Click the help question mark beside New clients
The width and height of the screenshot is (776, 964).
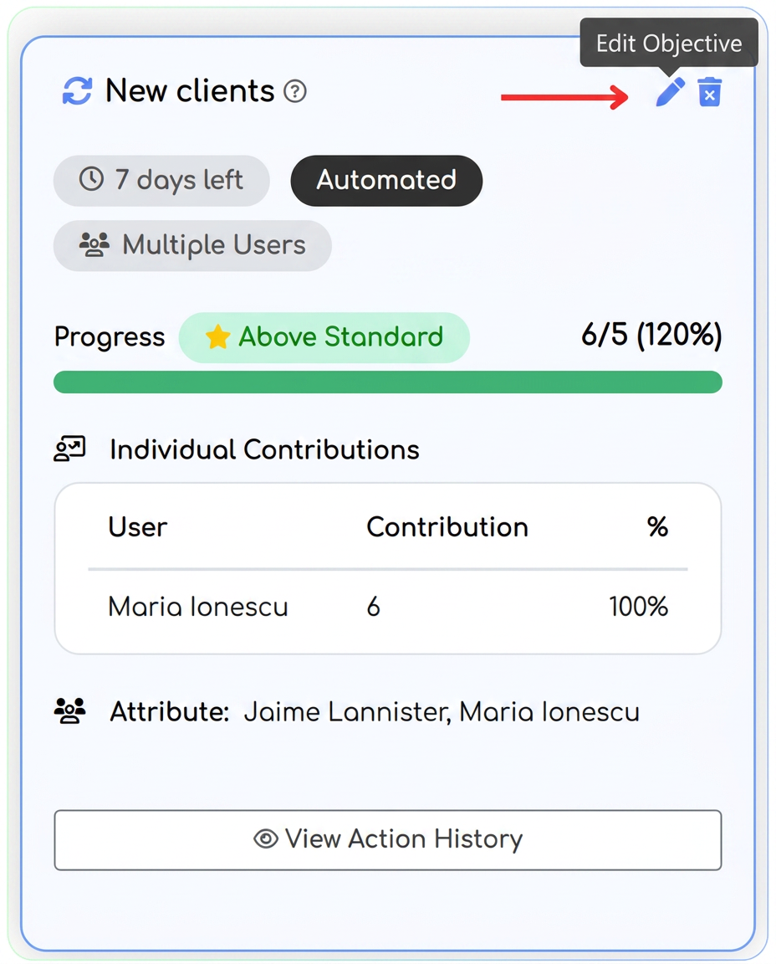295,91
